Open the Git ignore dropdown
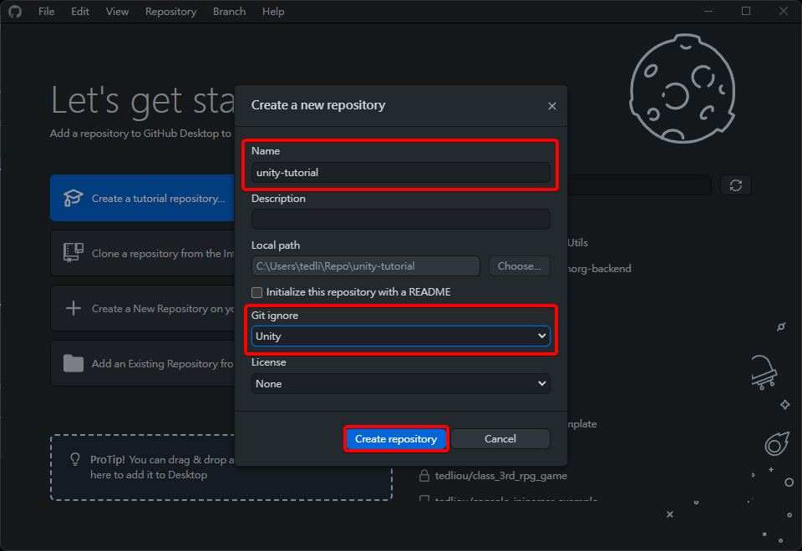Screen dimensions: 802x551 pos(400,336)
